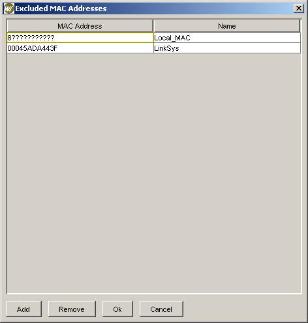The height and width of the screenshot is (323, 308).
Task: Confirm the list with the Ok button
Action: click(117, 309)
